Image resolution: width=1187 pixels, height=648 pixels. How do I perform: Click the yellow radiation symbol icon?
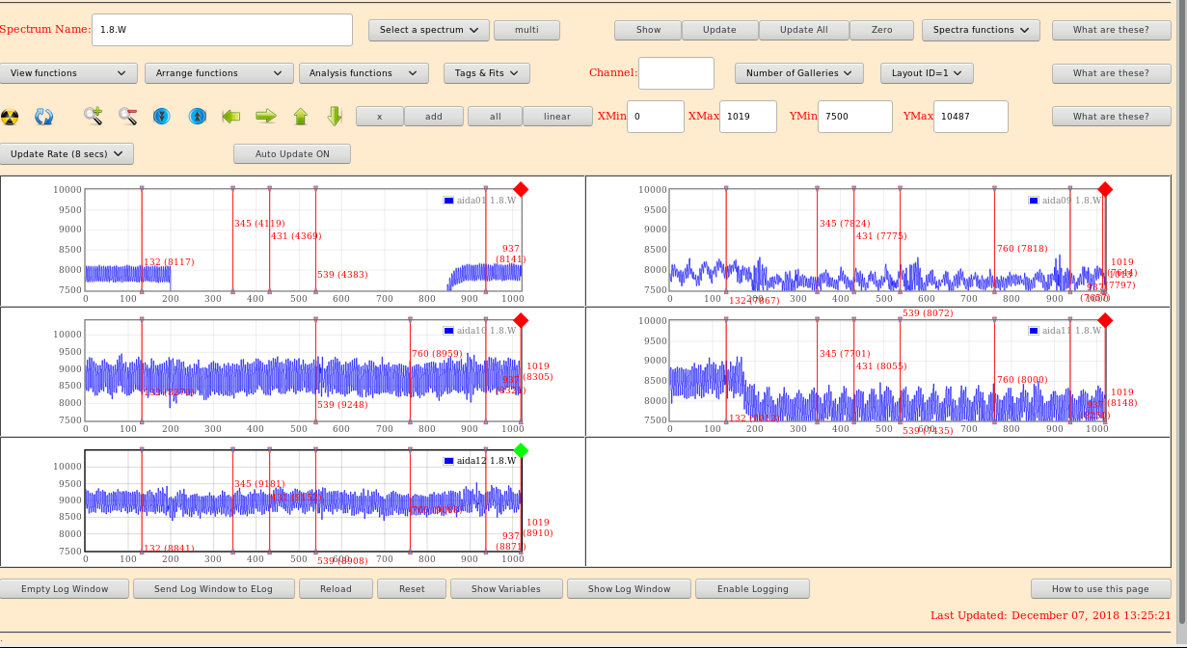(10, 117)
